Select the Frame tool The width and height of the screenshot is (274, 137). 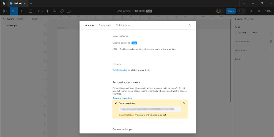pos(22,11)
